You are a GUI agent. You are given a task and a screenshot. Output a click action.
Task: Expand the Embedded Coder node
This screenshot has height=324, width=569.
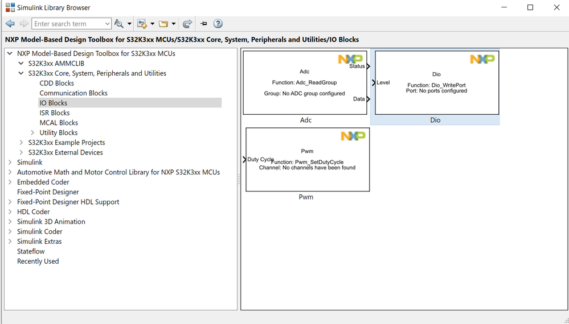click(10, 182)
